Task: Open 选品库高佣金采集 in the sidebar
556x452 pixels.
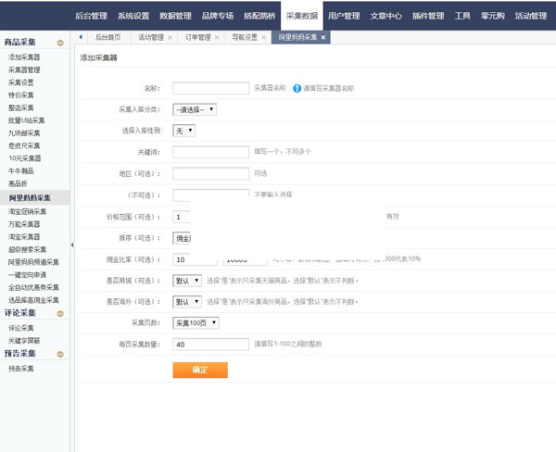Action: tap(33, 300)
